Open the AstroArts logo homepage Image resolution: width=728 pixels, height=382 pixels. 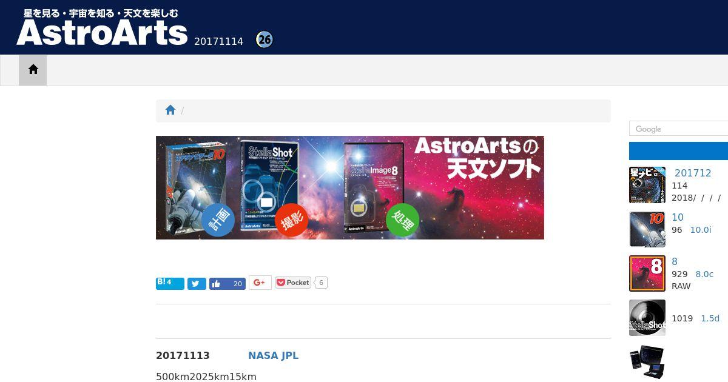point(102,27)
